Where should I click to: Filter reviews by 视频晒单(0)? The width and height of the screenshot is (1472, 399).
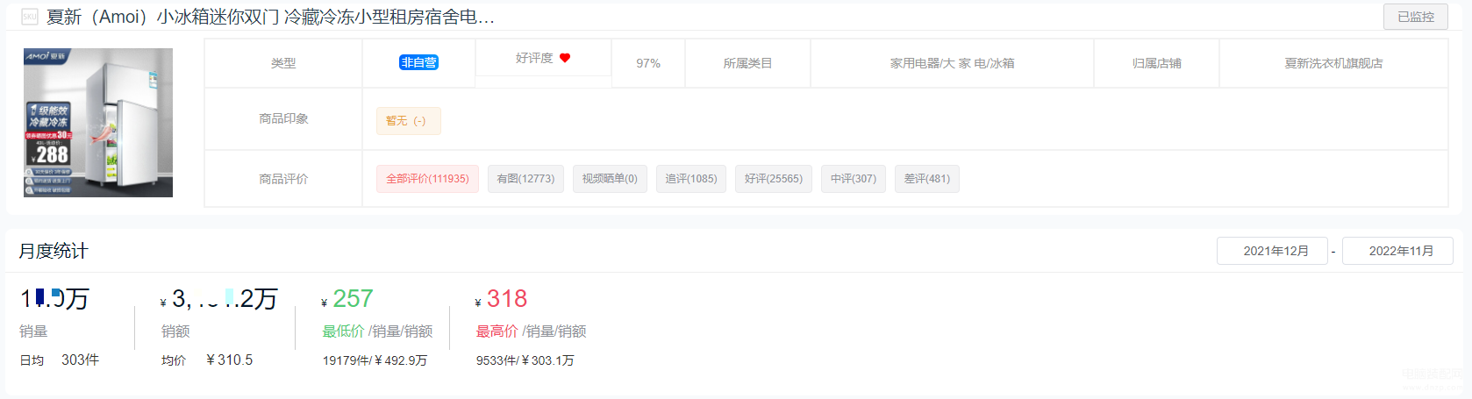tap(610, 179)
